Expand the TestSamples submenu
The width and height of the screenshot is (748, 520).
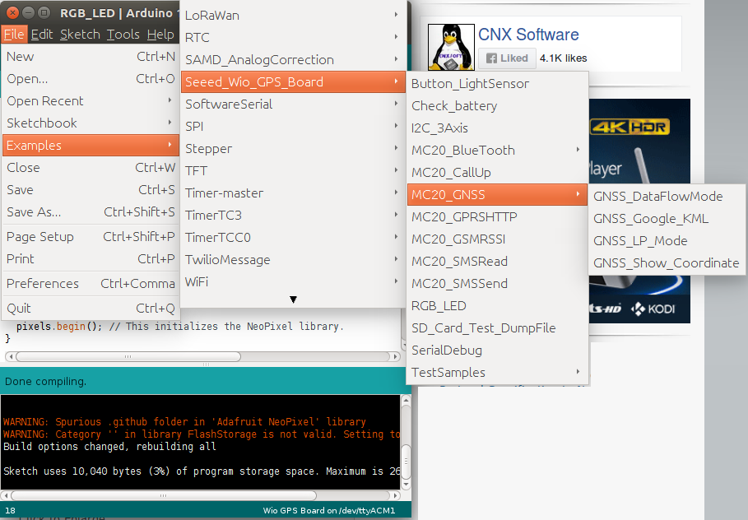point(497,373)
